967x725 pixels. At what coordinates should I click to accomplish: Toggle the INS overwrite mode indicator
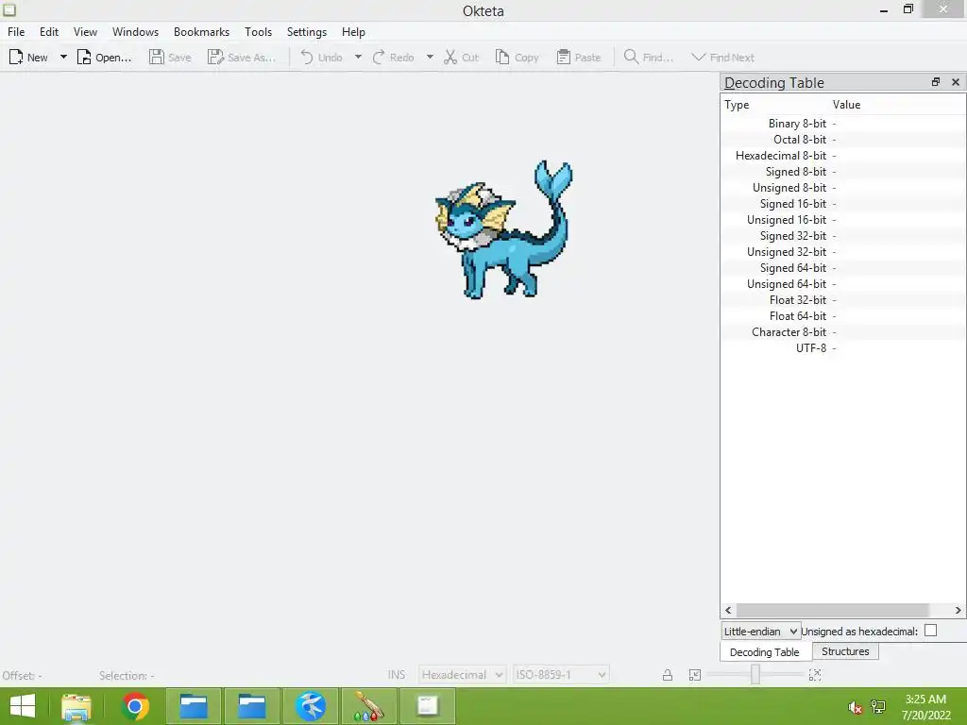pos(397,674)
